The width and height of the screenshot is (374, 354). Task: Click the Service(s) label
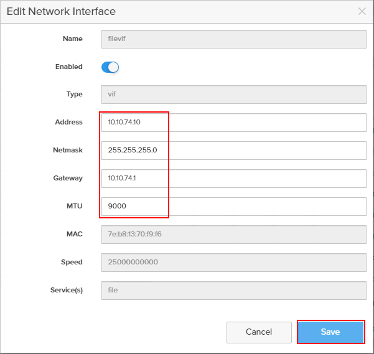(x=66, y=290)
